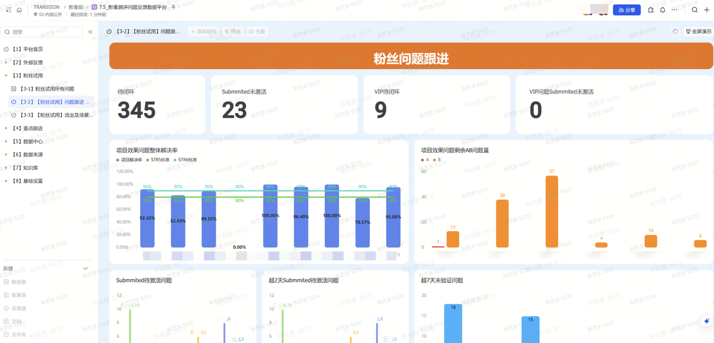Open the extensions puzzle-piece icon
This screenshot has height=343, width=714.
650,10
